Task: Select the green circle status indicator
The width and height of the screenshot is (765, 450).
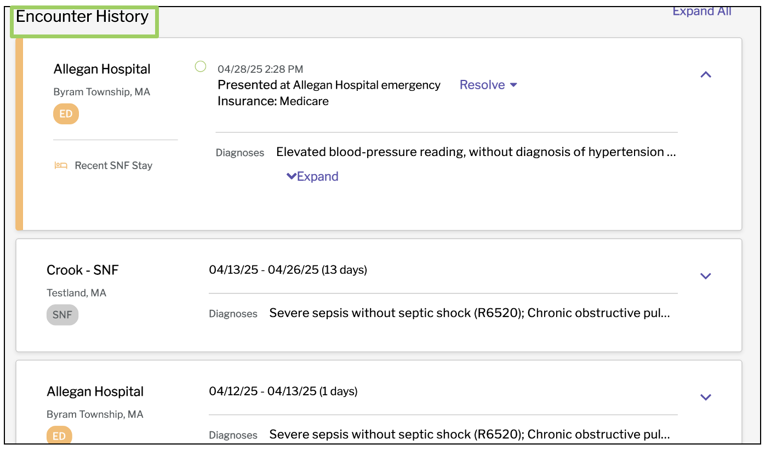Action: pyautogui.click(x=201, y=66)
